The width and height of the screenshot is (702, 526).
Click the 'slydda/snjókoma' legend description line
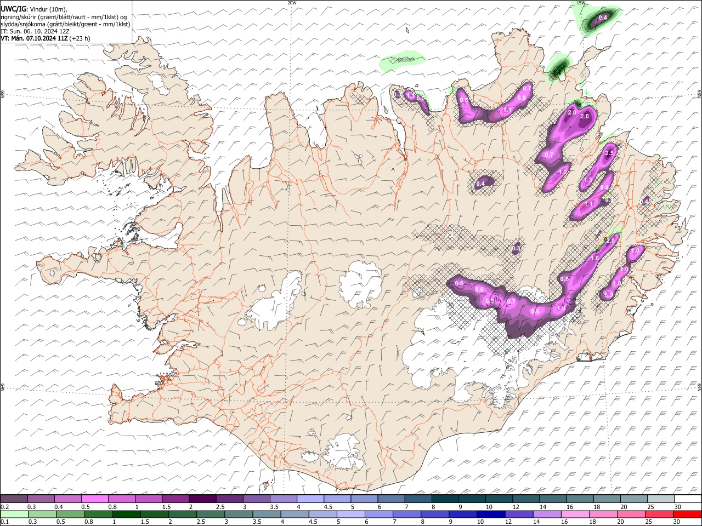tap(65, 24)
